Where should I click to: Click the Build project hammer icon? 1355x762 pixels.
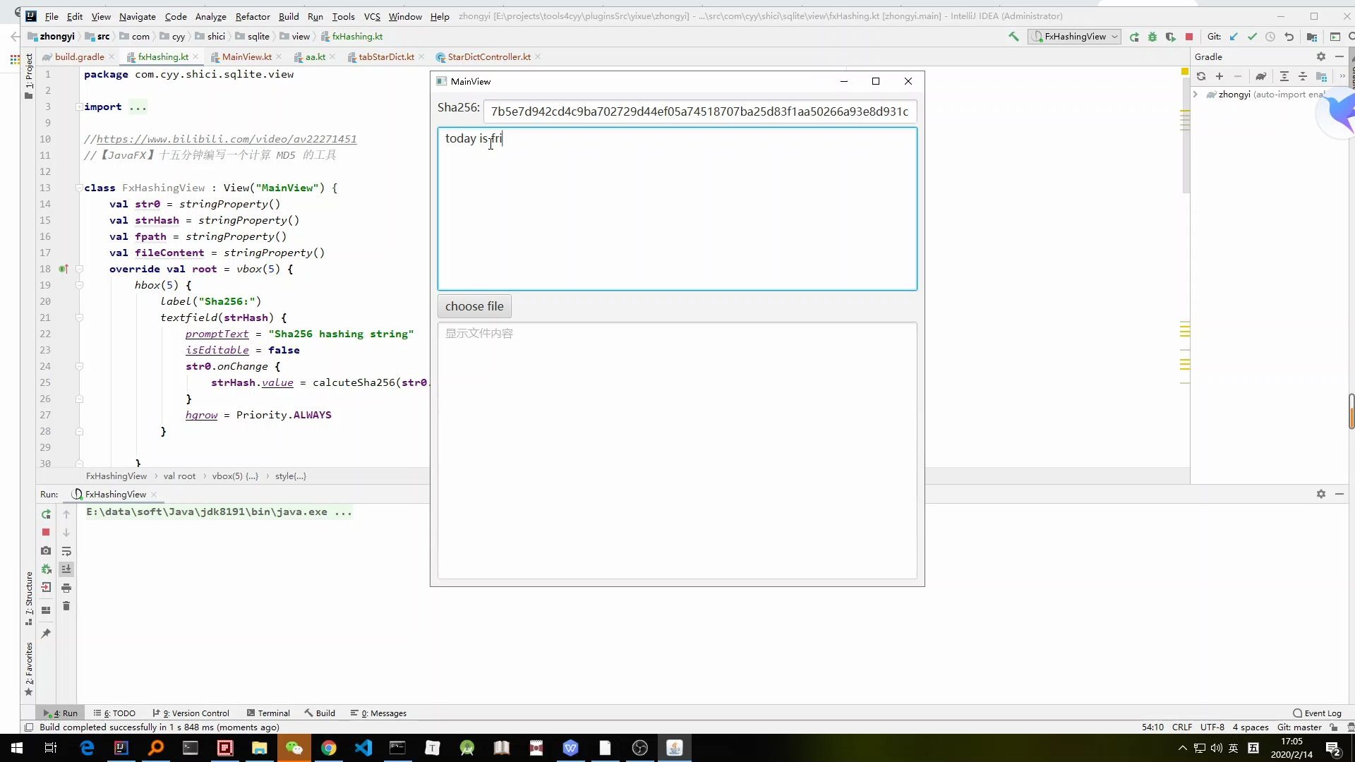pos(1013,37)
